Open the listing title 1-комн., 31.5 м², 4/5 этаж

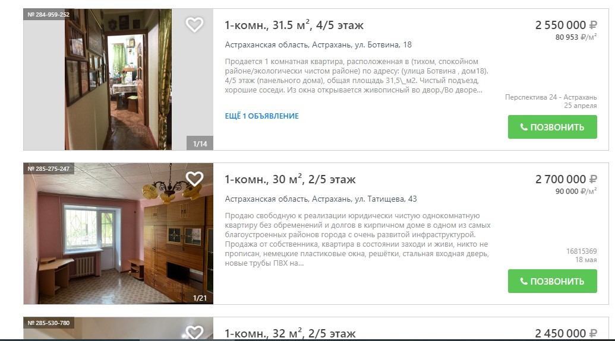tap(294, 25)
